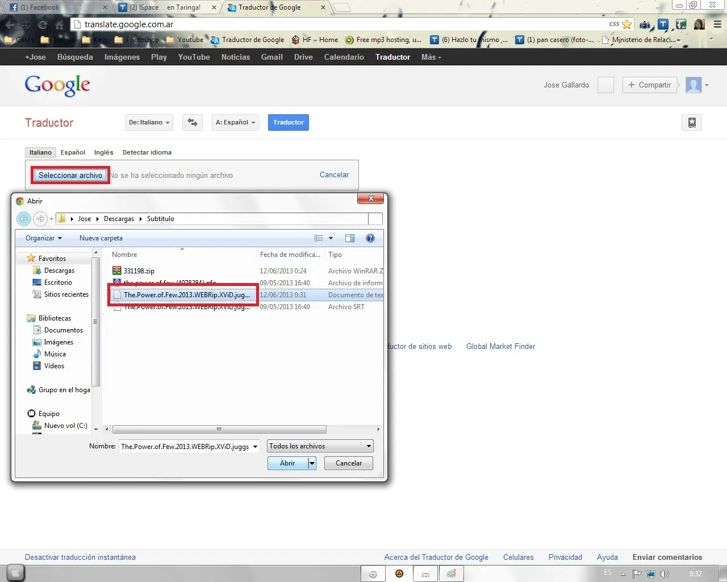Select Descargas in the sidebar
Screen dimensions: 727x582
59,271
